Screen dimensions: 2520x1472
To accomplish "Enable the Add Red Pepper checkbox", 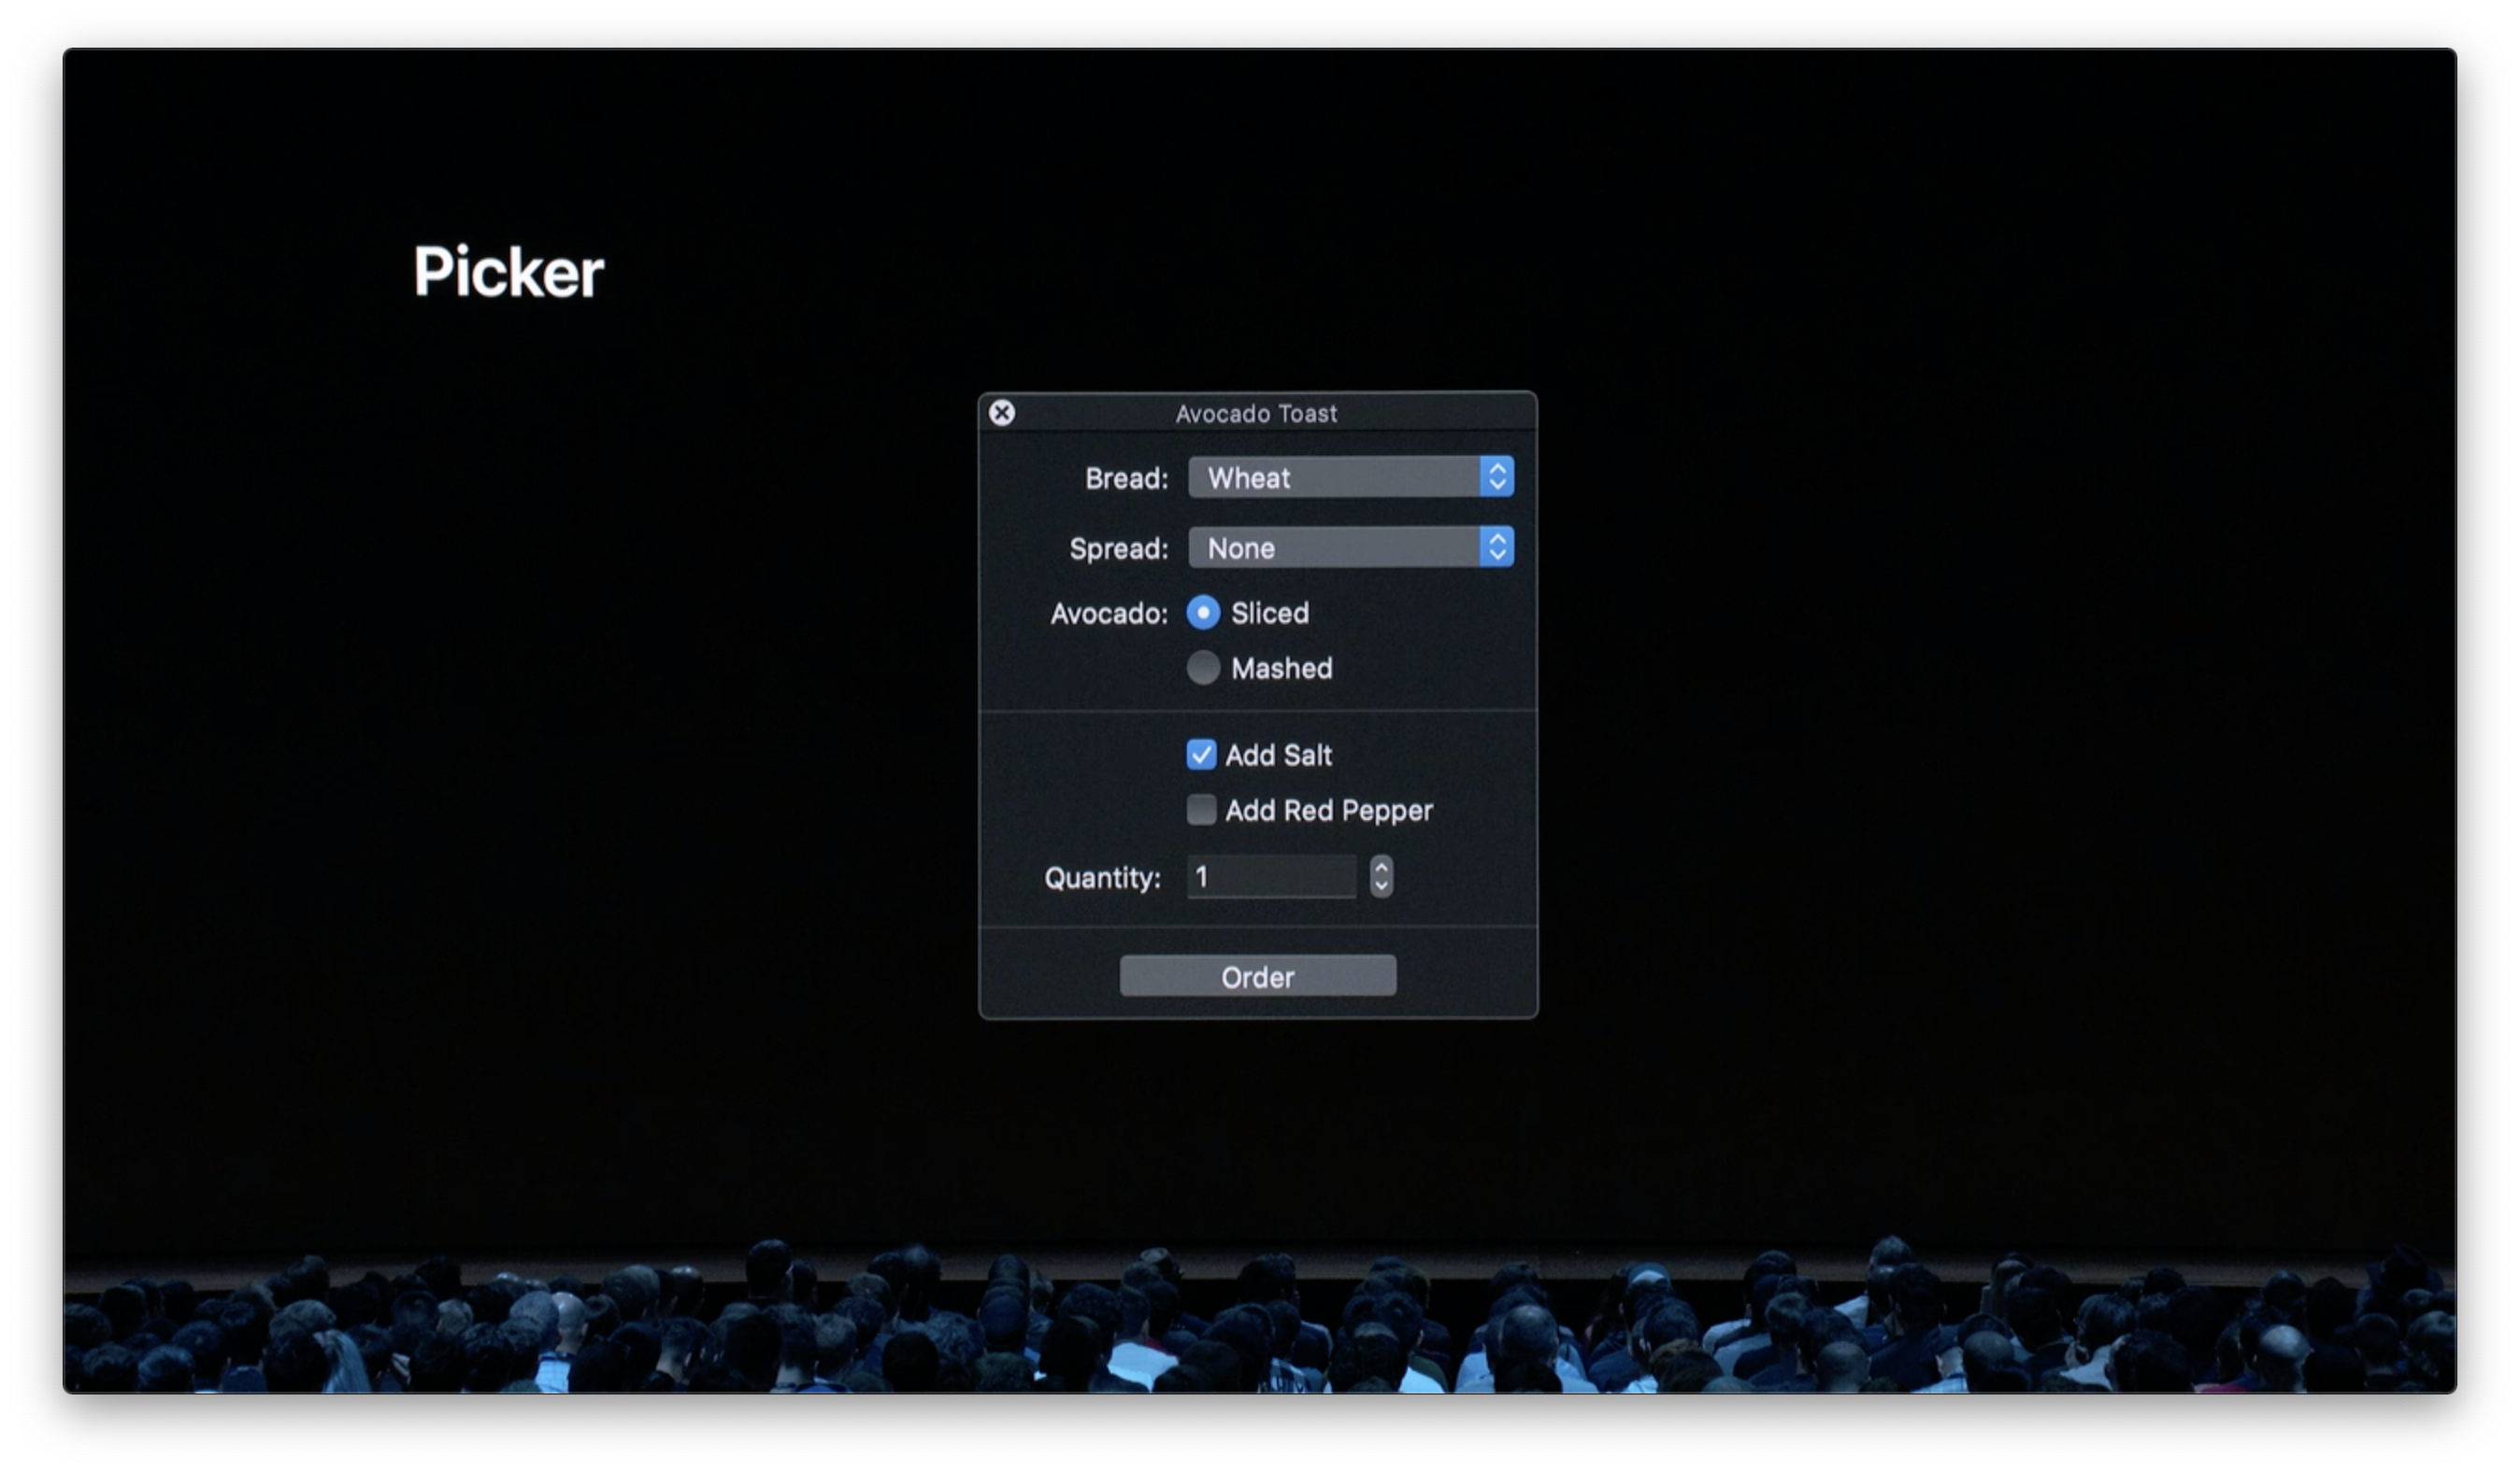I will 1201,811.
